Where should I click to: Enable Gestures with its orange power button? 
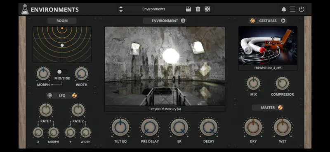point(252,21)
